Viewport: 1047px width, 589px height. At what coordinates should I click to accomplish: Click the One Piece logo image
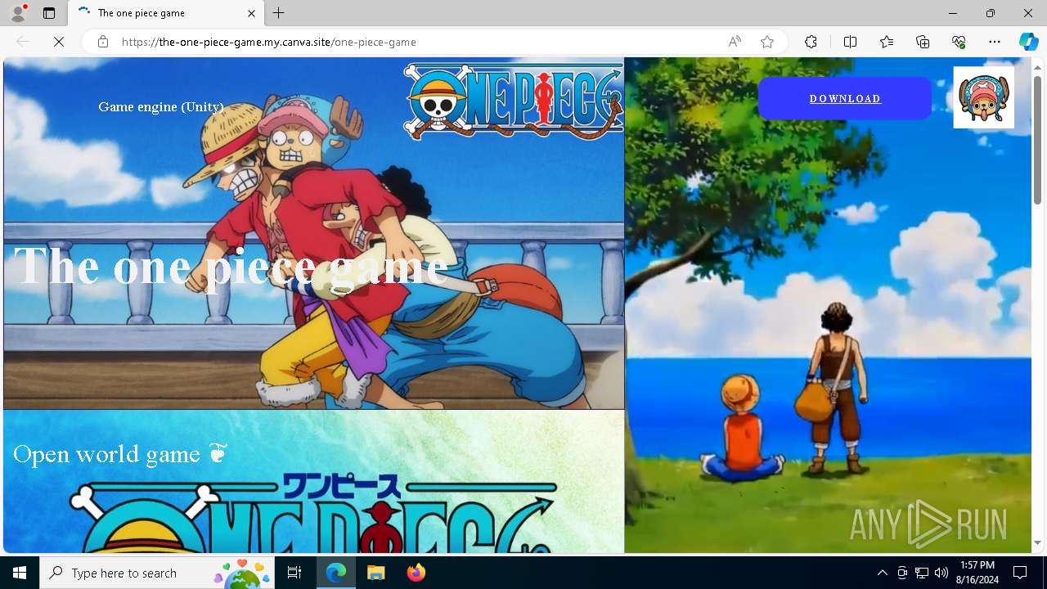(x=514, y=101)
